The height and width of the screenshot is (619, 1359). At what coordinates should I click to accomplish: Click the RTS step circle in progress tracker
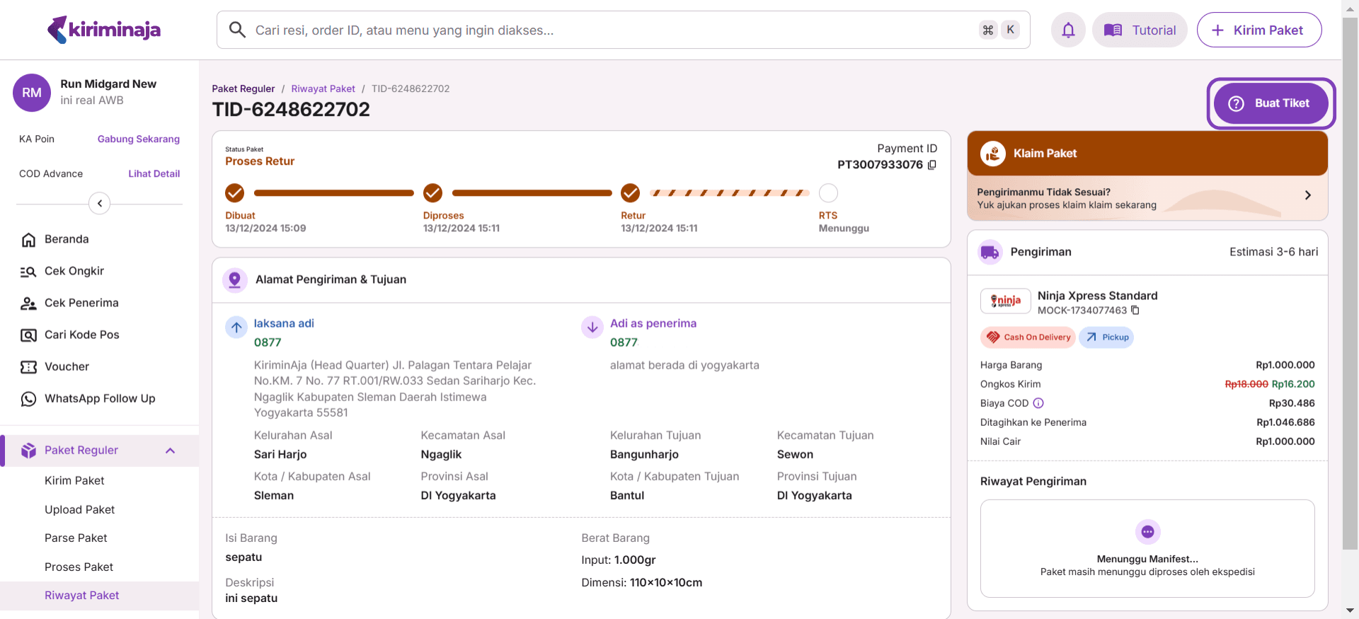pos(828,193)
